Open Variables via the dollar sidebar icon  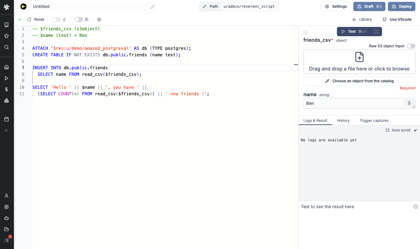(6, 89)
